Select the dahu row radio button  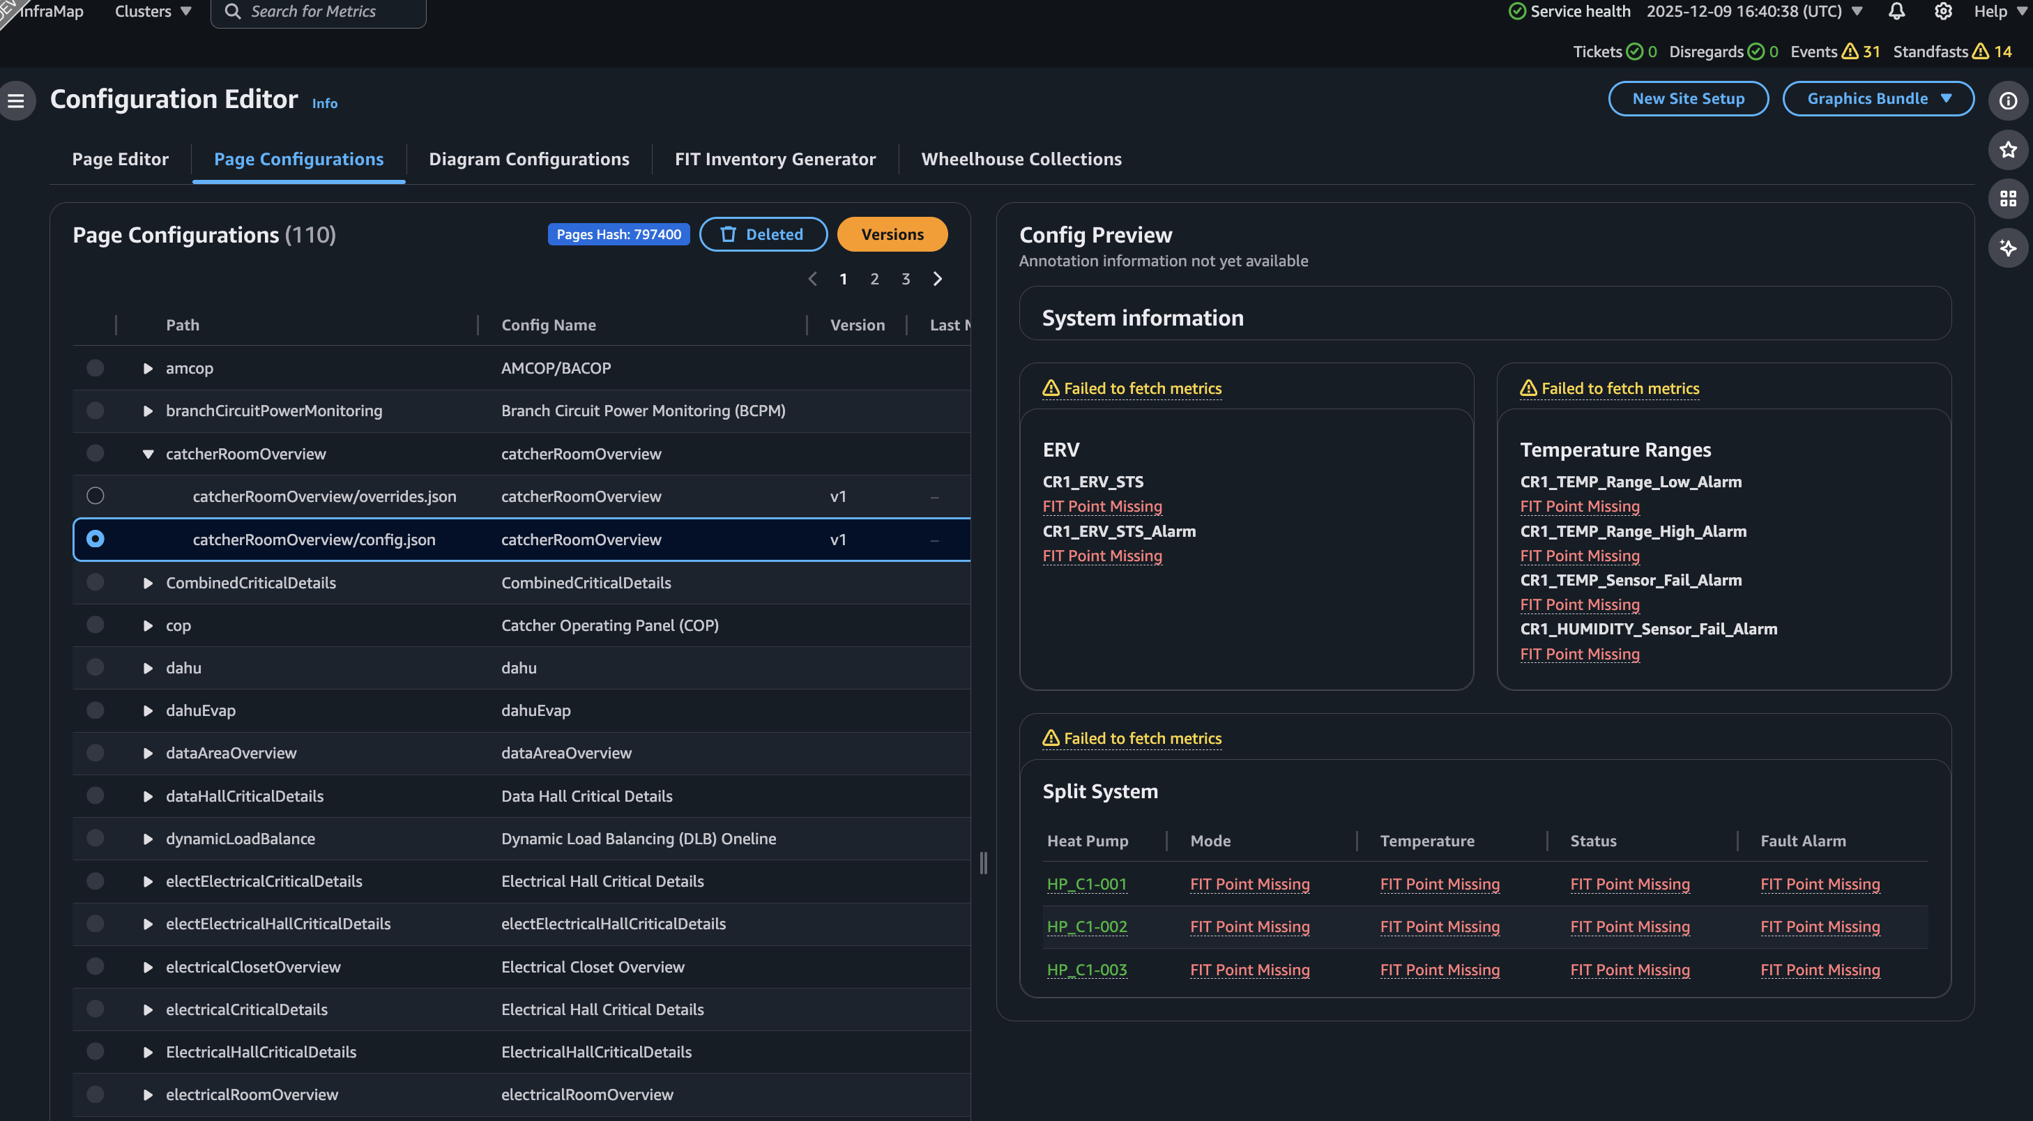click(95, 666)
